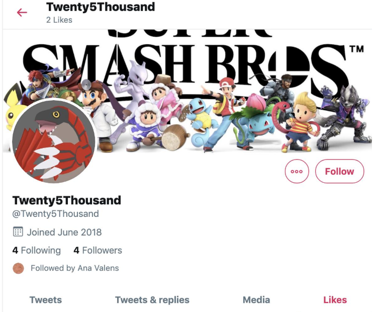Select the Media tab
Viewport: 377px width, 312px height.
[256, 300]
